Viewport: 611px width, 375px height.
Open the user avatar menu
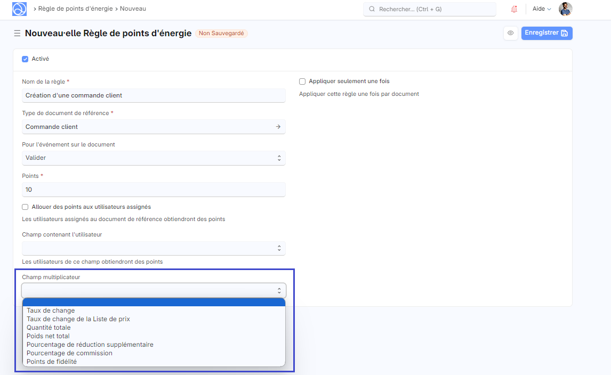click(x=565, y=9)
